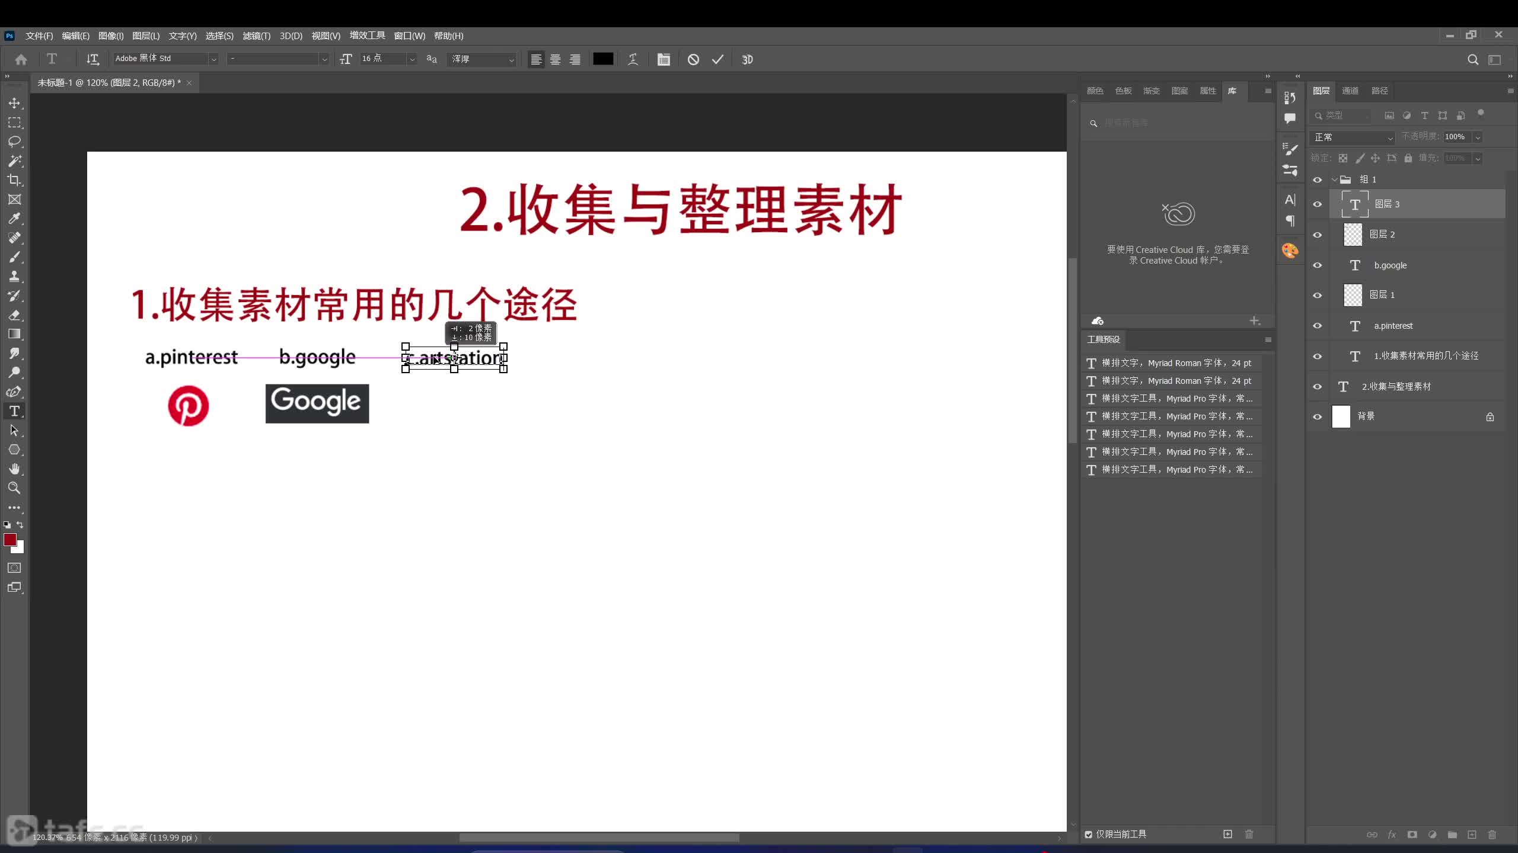Select the 1.收集素材常用的几个途径 layer
The image size is (1518, 853).
[x=1417, y=356]
